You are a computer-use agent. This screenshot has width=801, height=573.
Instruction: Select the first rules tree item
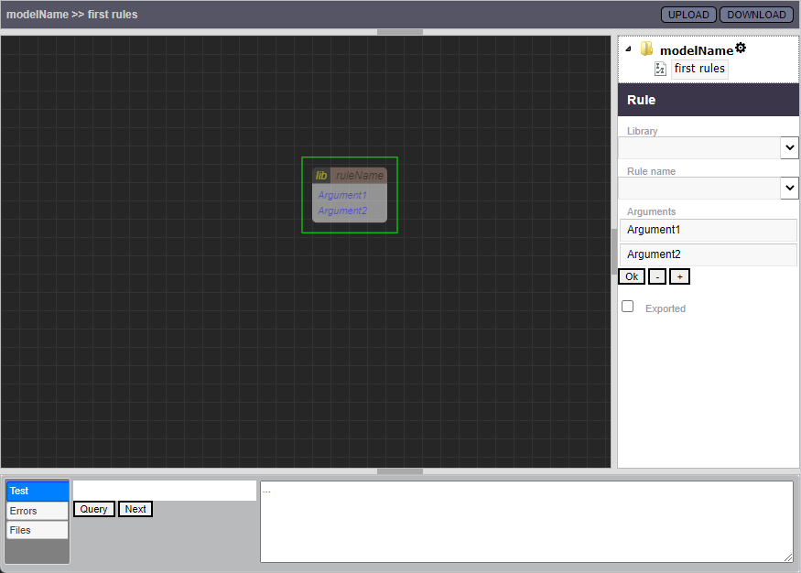[x=699, y=69]
